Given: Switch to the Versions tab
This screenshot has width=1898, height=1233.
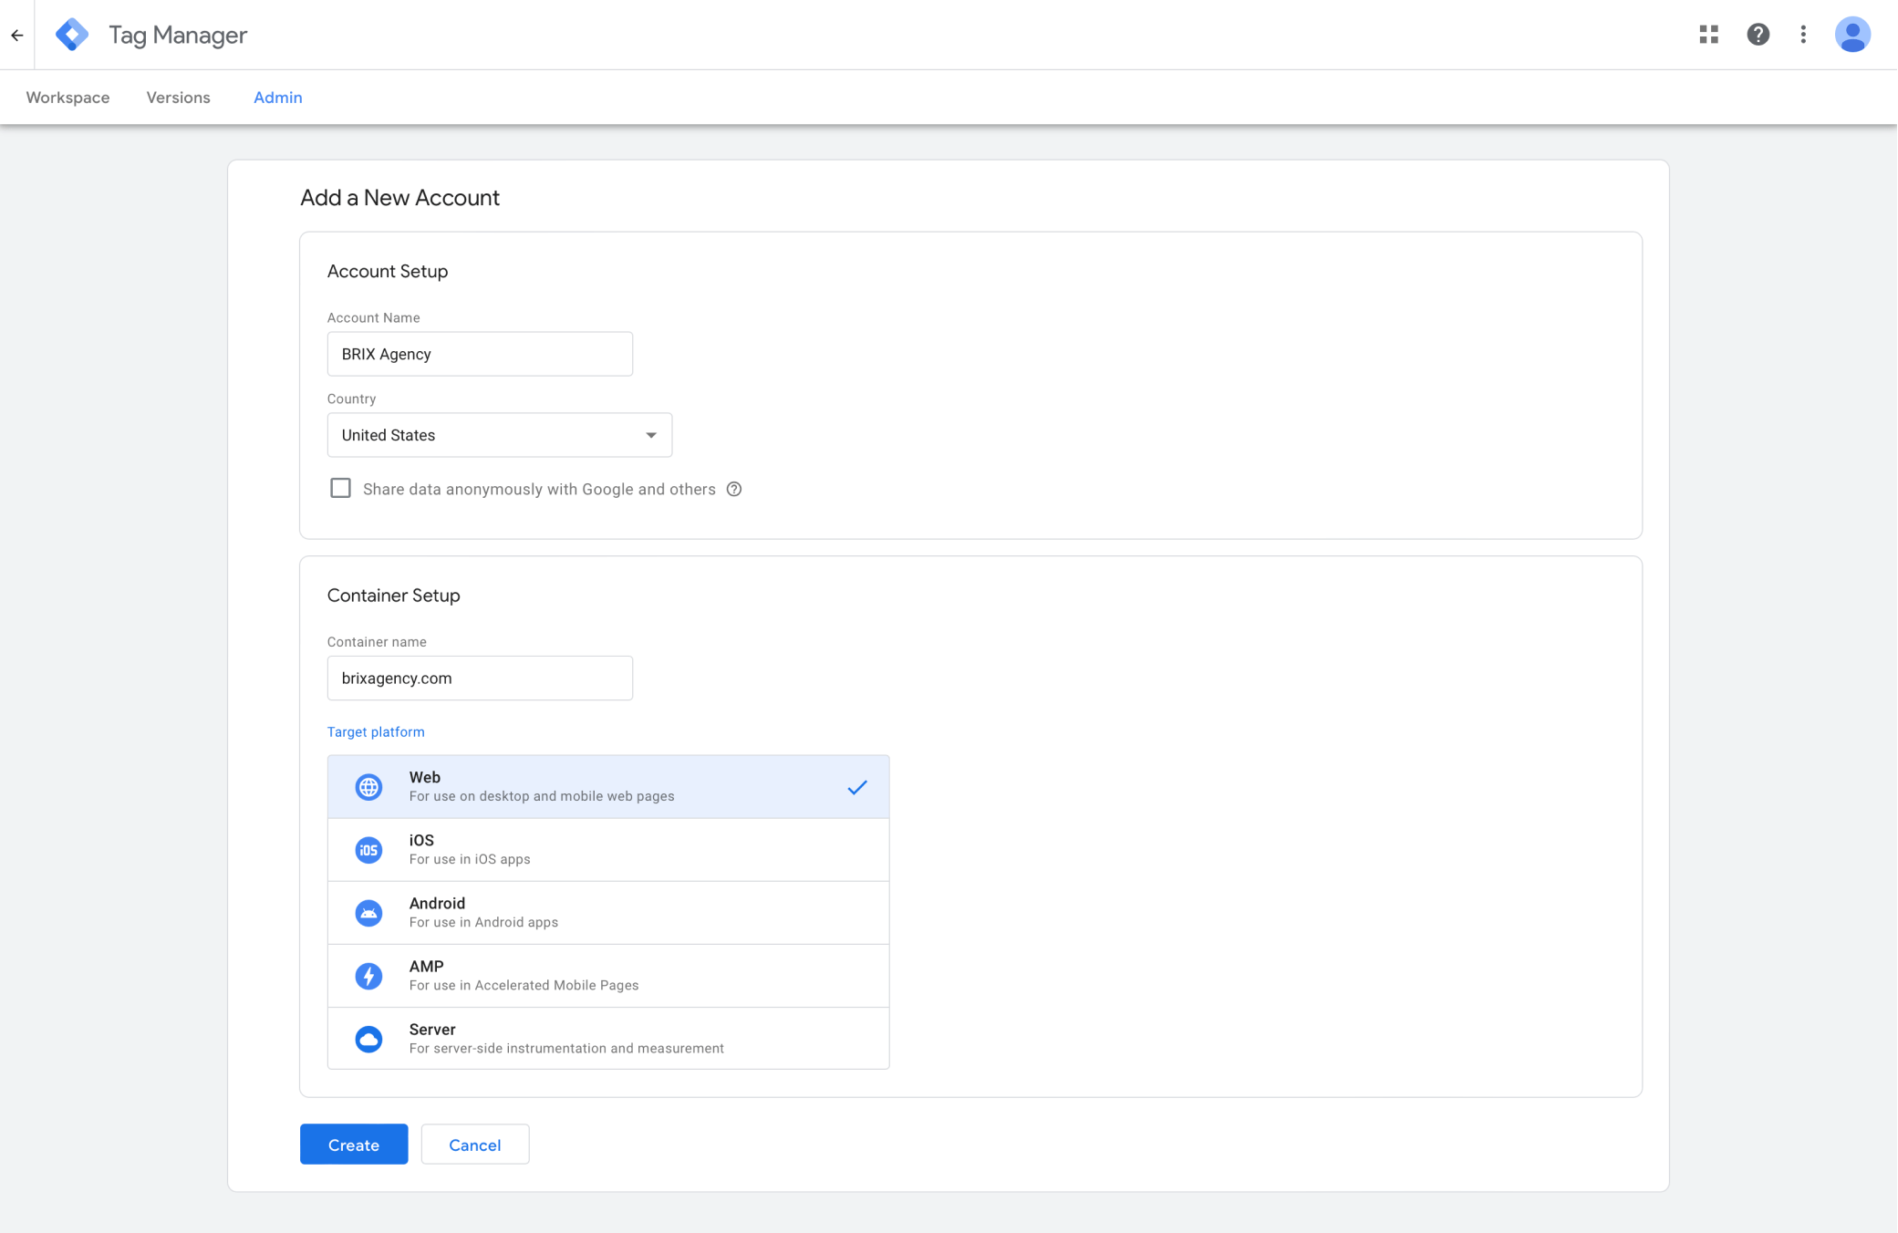Looking at the screenshot, I should point(179,97).
